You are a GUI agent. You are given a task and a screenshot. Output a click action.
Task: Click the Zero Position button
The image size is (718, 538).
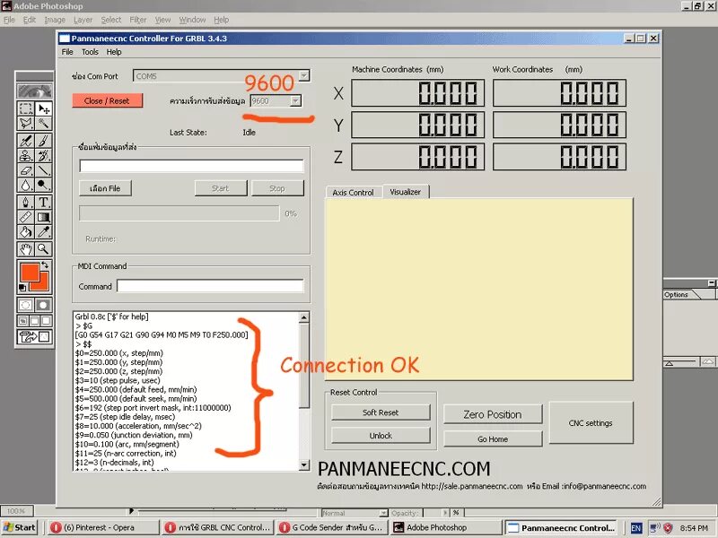point(493,414)
